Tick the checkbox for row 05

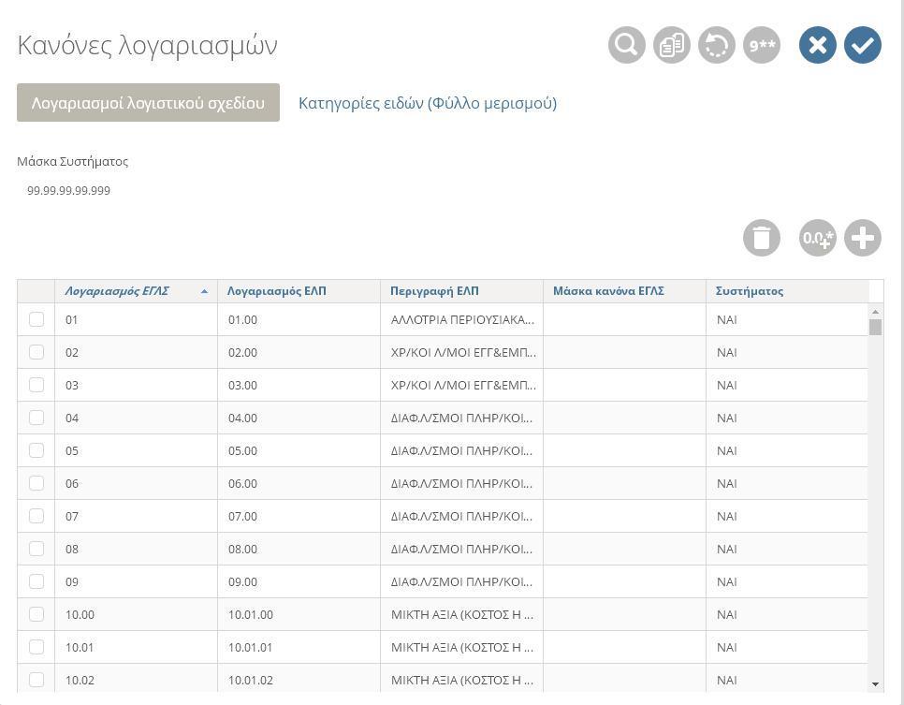pyautogui.click(x=36, y=450)
